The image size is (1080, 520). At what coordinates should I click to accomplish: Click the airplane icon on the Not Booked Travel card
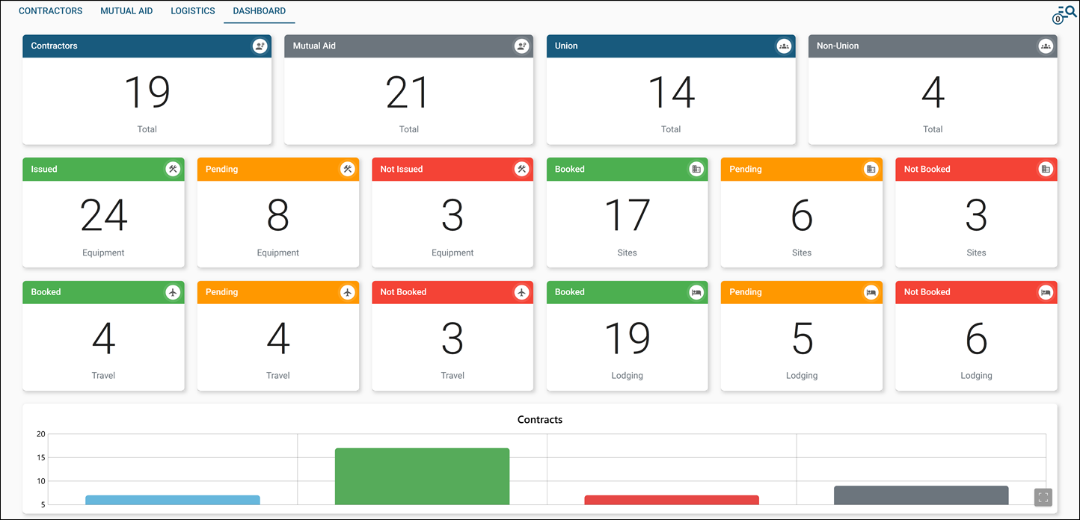(x=521, y=292)
